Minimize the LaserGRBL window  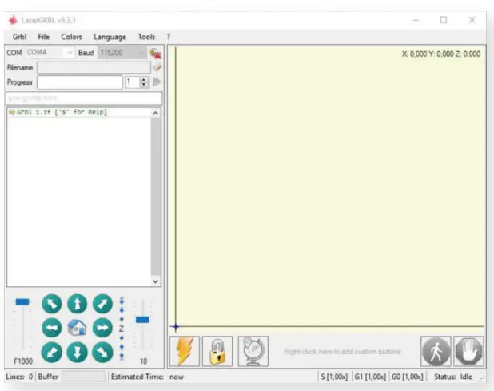click(x=416, y=20)
